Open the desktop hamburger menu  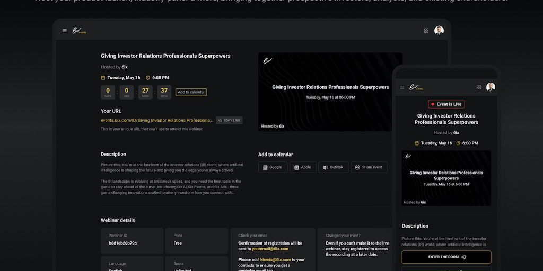pos(65,31)
